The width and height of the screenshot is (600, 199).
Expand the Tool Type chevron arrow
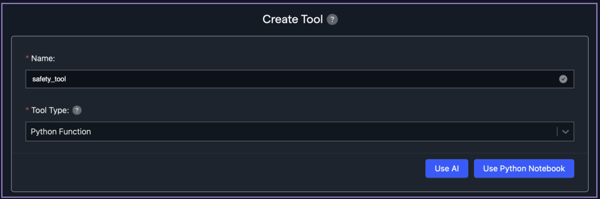click(565, 132)
